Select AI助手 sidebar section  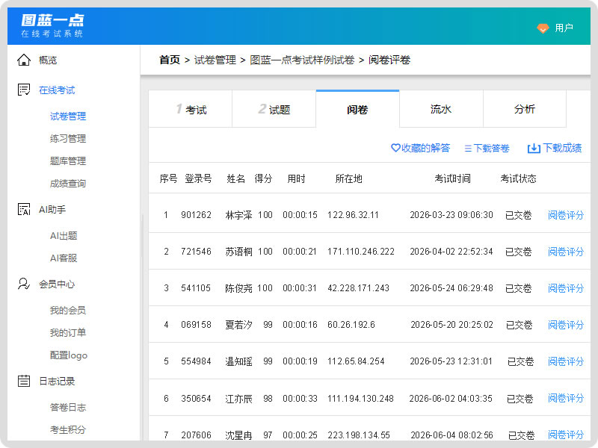(52, 210)
